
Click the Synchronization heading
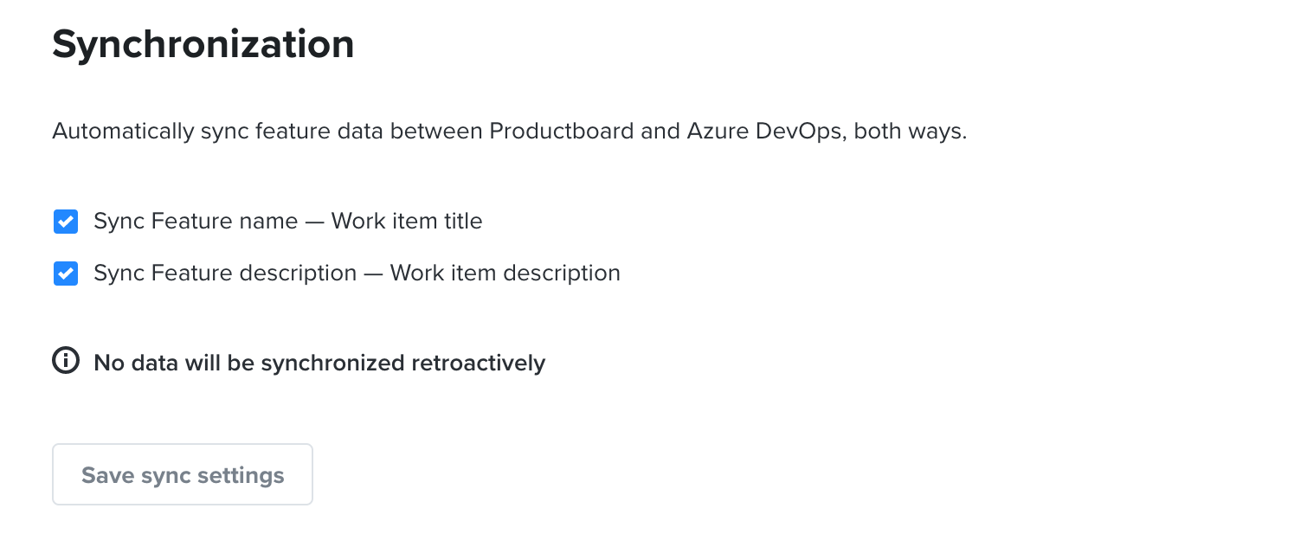(x=203, y=45)
